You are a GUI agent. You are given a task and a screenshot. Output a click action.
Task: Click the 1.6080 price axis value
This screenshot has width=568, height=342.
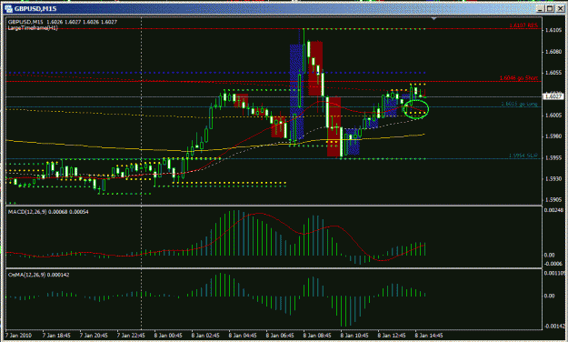click(x=553, y=52)
